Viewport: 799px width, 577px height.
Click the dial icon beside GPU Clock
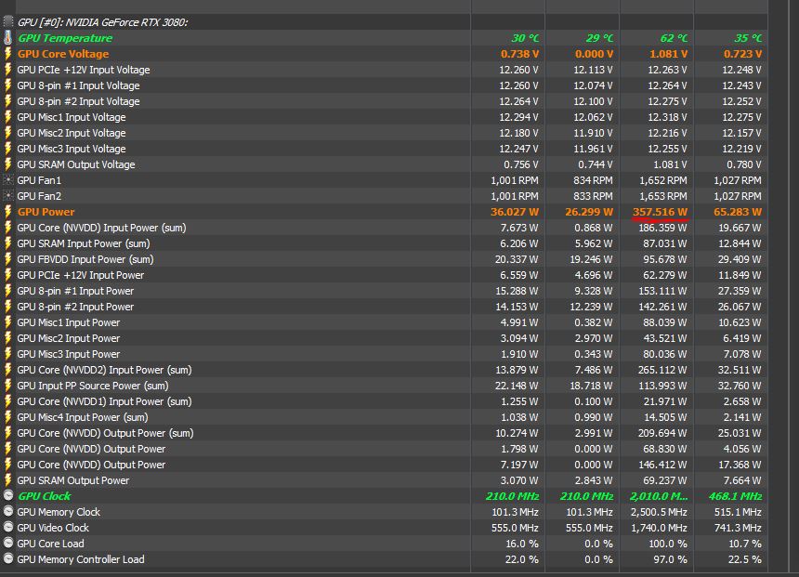point(8,496)
